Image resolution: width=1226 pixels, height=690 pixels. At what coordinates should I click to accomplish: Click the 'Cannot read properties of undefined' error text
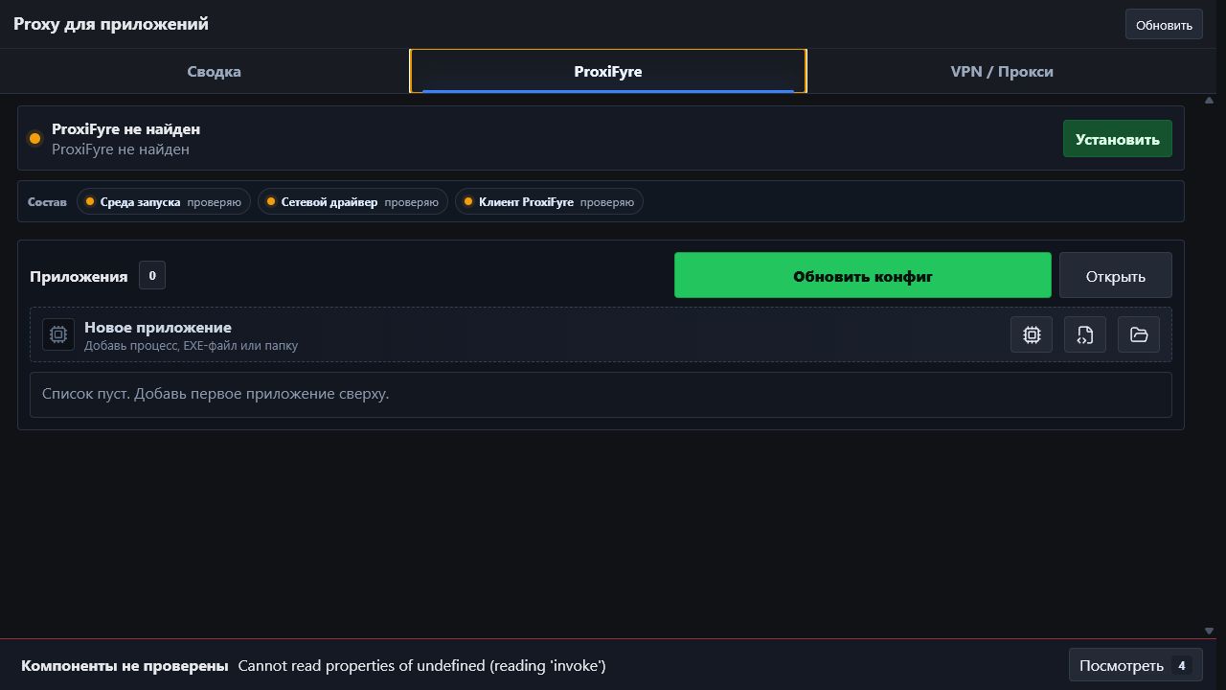421,665
